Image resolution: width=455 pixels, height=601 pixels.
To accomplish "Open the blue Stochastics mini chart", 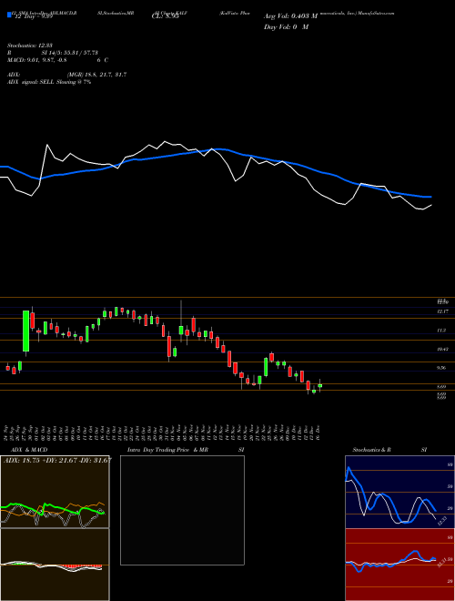I will click(x=399, y=492).
